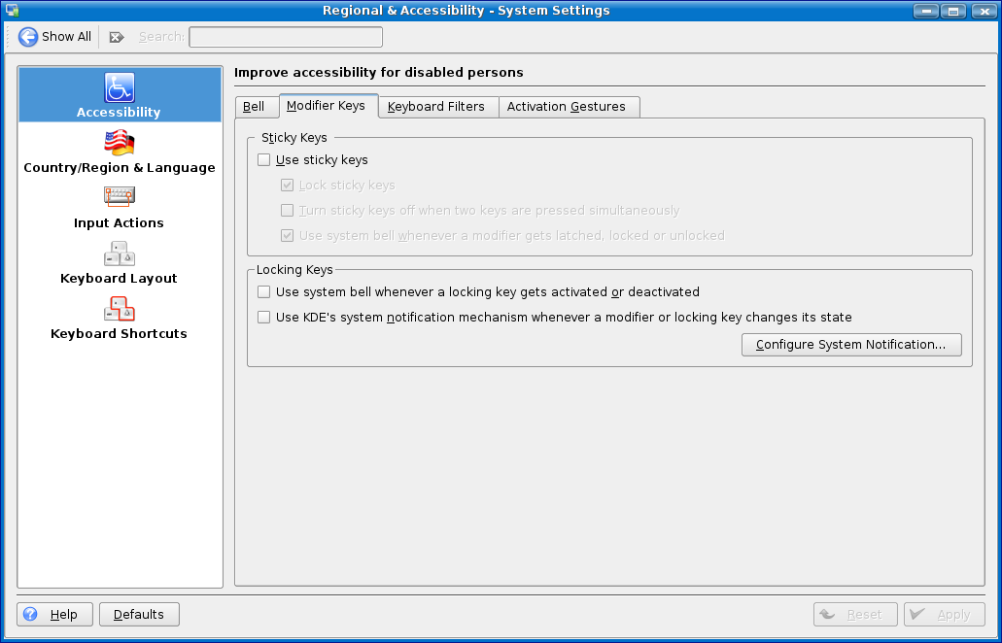Click the window menu icon in title bar
This screenshot has width=1002, height=643.
pyautogui.click(x=12, y=11)
